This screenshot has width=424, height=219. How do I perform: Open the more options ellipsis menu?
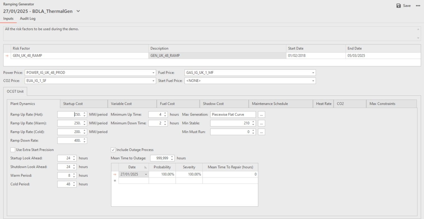click(x=418, y=6)
